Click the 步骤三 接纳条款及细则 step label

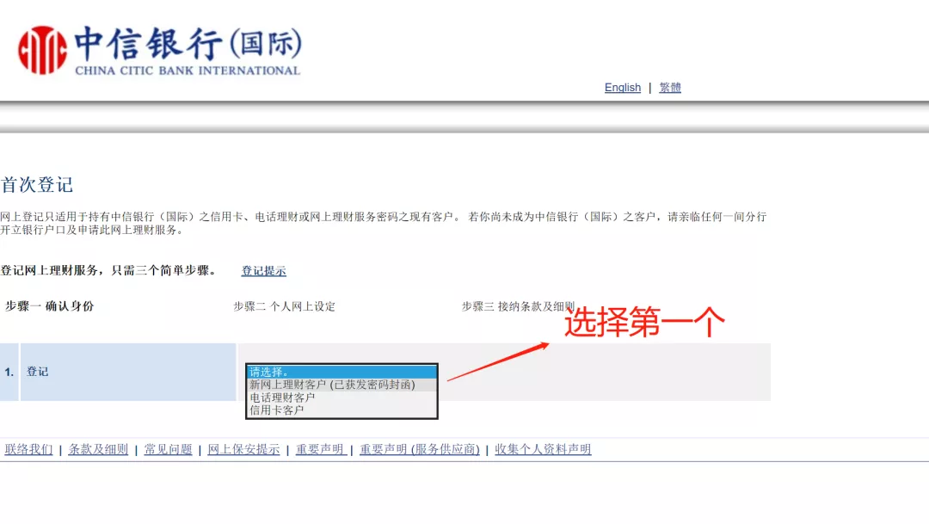[518, 306]
